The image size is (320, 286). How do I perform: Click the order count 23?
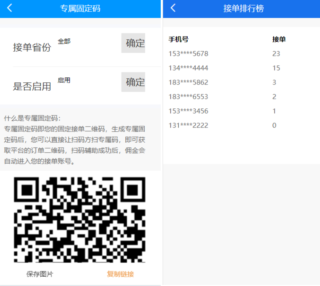click(276, 54)
